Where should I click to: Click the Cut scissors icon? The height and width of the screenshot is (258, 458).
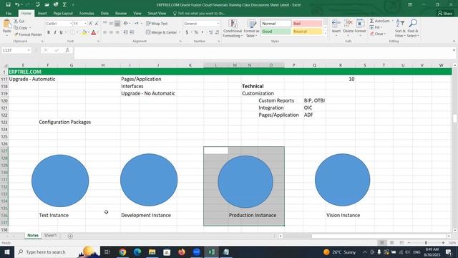tap(16, 21)
